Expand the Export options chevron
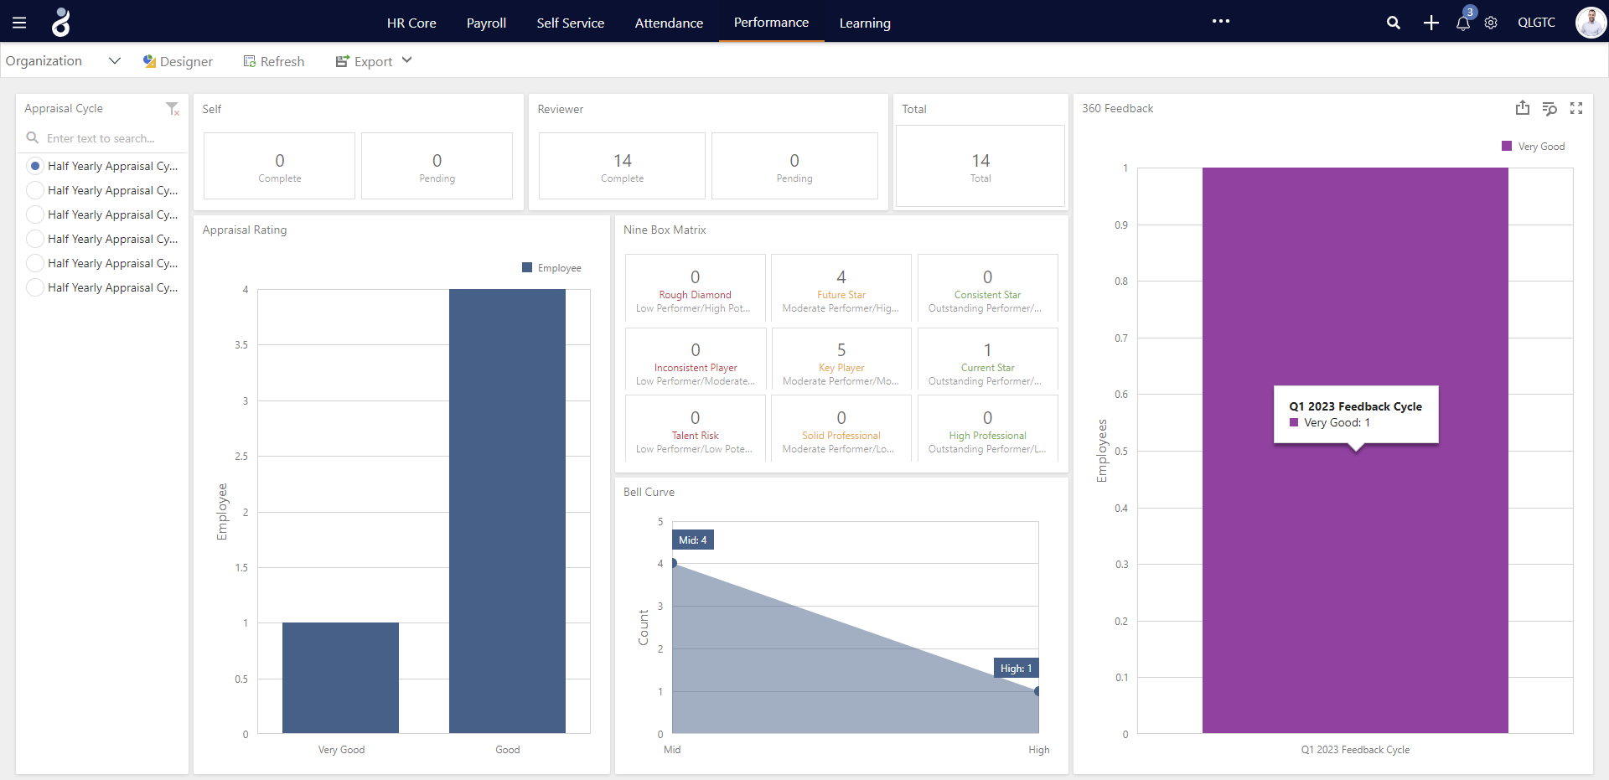The height and width of the screenshot is (780, 1609). pyautogui.click(x=407, y=60)
